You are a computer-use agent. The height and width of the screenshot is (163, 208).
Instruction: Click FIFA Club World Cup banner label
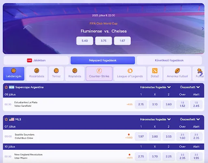coord(104,23)
